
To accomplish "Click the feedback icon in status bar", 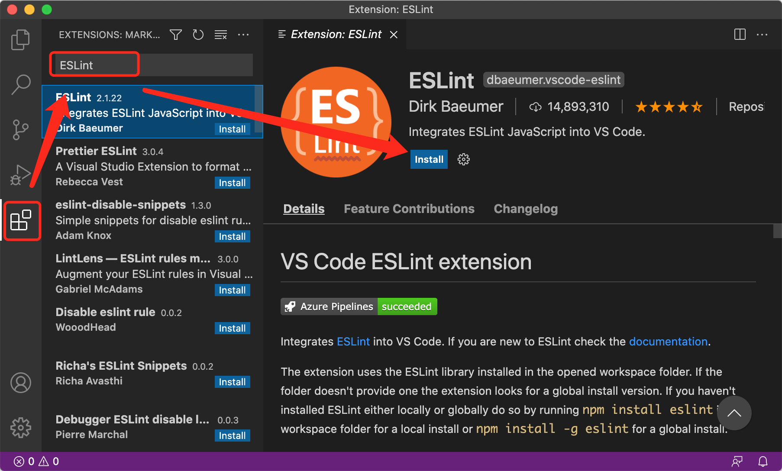I will [x=737, y=461].
